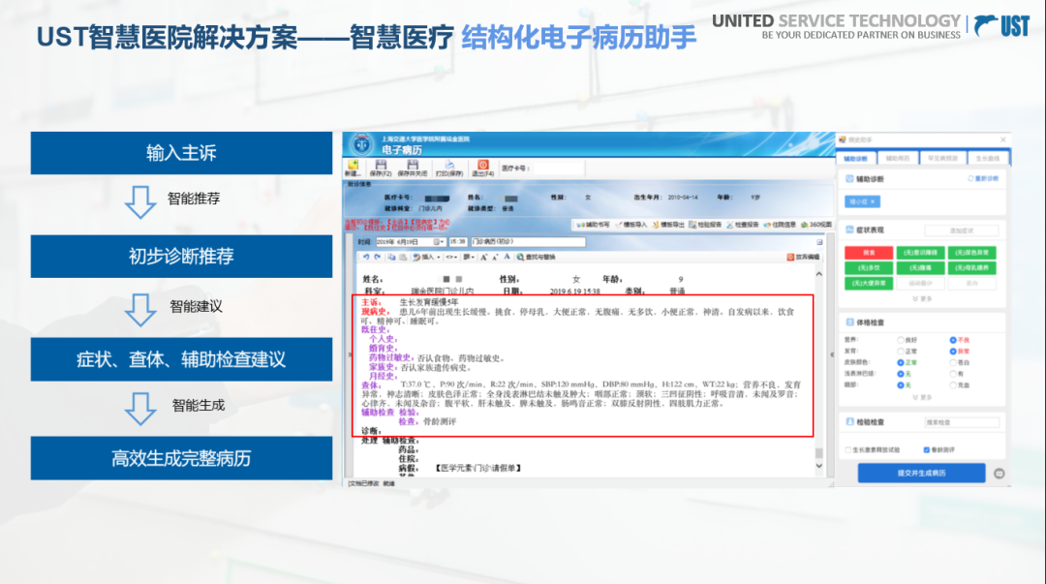
Task: Open the 360视图 view
Action: (816, 225)
